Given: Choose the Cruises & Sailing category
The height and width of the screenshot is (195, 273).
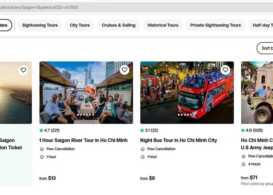Looking at the screenshot, I should click(x=119, y=25).
